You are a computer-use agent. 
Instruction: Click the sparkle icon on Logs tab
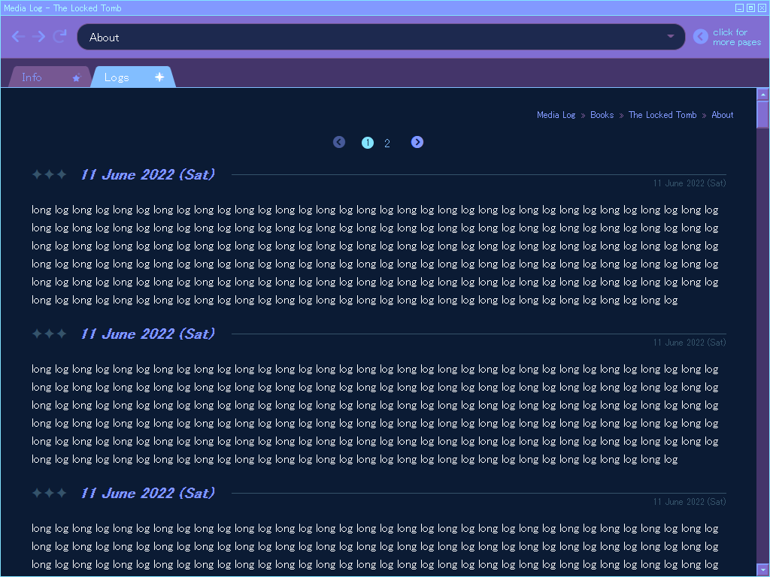(x=159, y=77)
